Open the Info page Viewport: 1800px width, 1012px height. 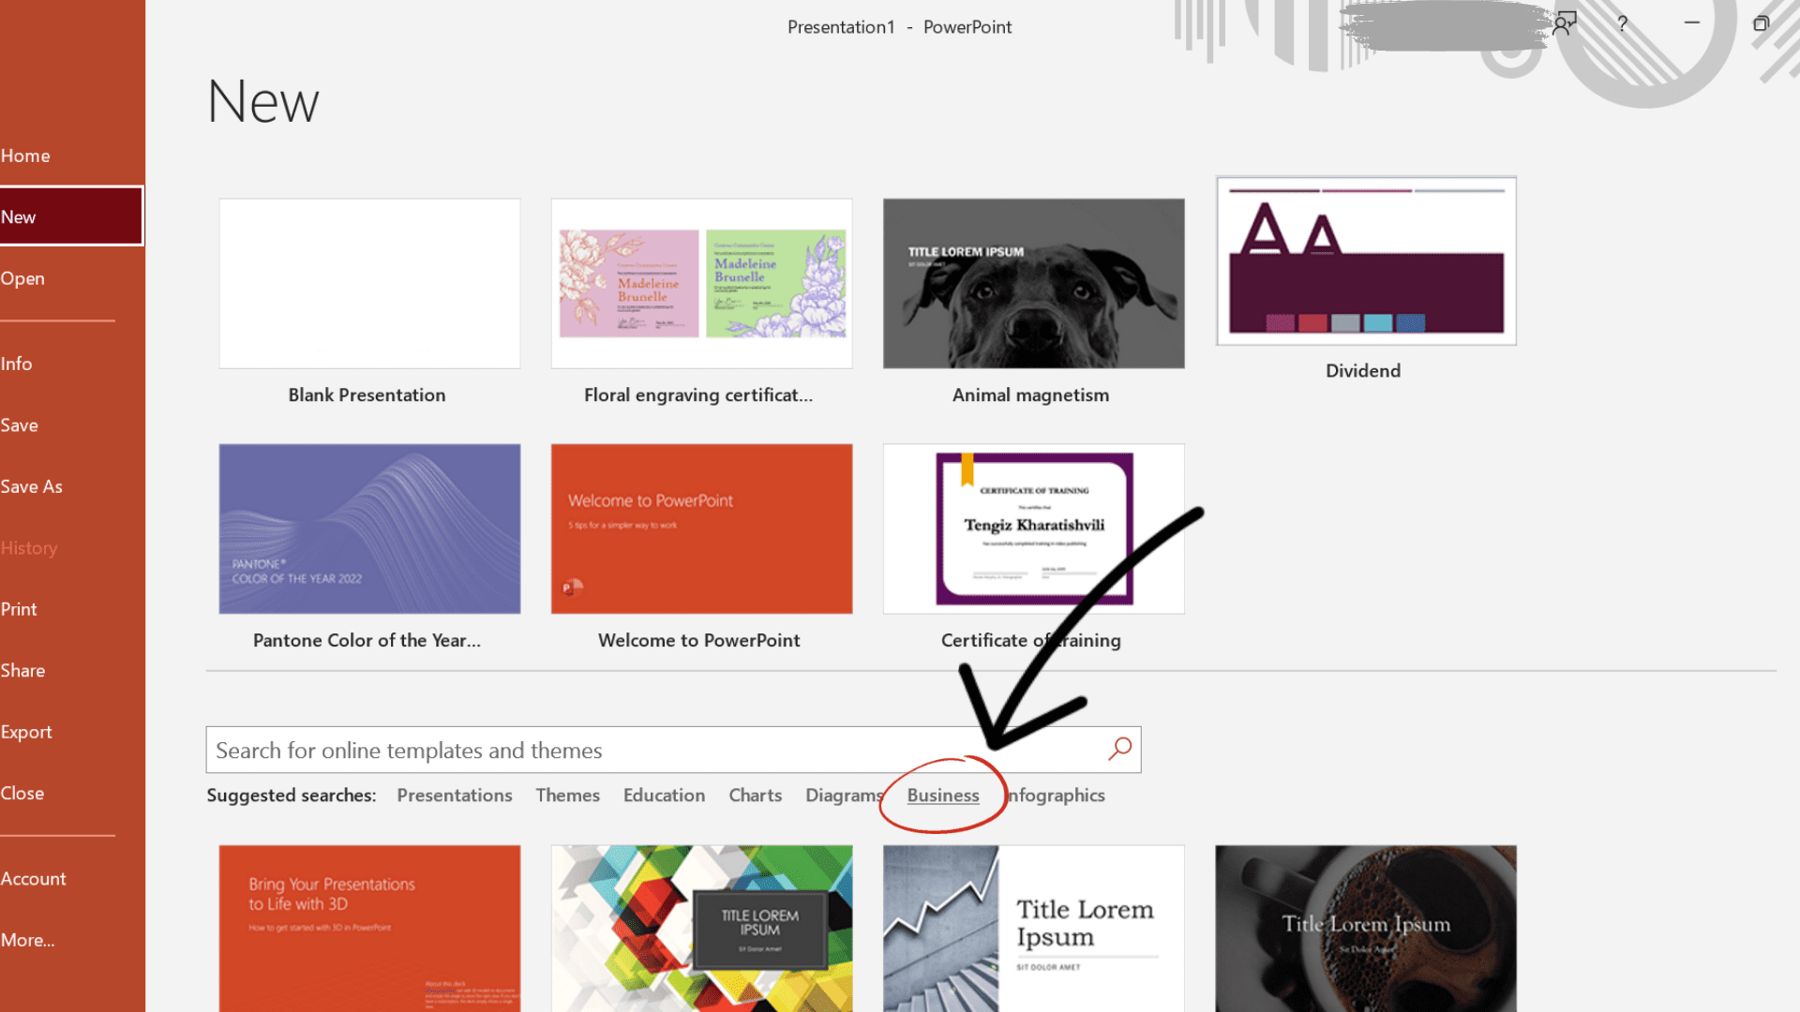pyautogui.click(x=16, y=364)
